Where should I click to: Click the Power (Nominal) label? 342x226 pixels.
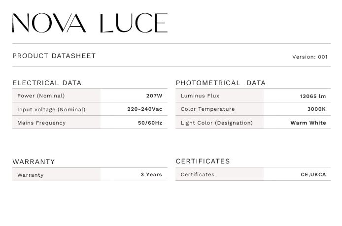41,96
